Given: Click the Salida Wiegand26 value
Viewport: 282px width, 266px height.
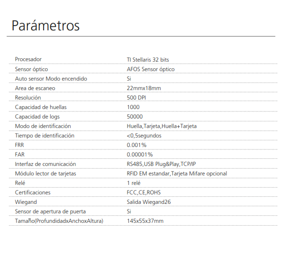Looking at the screenshot, I should 149,202.
